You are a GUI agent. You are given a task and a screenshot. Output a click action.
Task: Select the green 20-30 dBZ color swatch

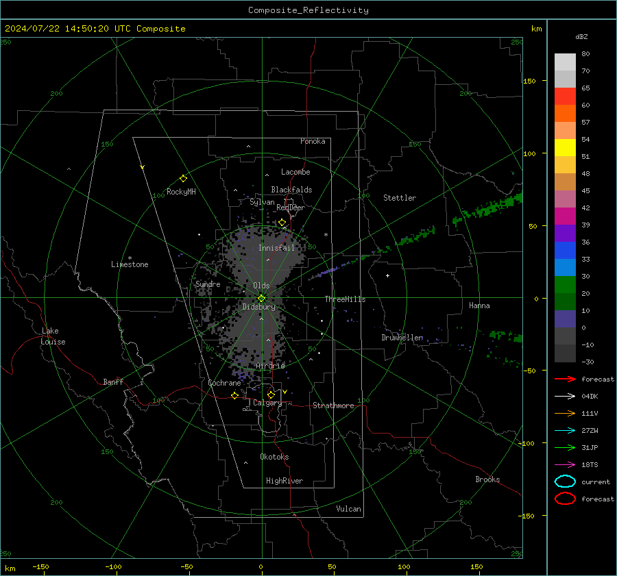click(565, 285)
